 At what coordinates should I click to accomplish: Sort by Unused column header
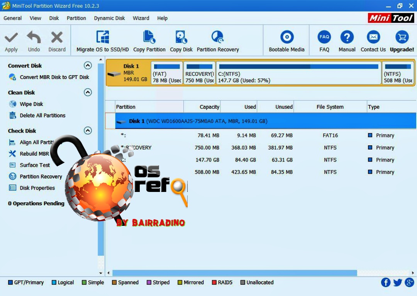tap(276, 107)
